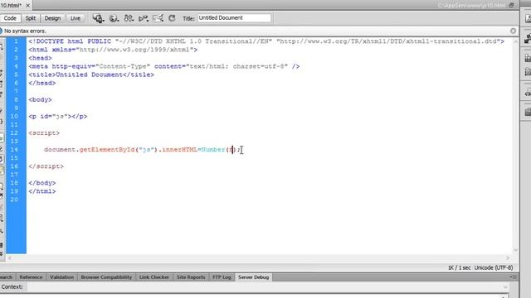
Task: Click line number 14 in gutter
Action: pos(14,150)
